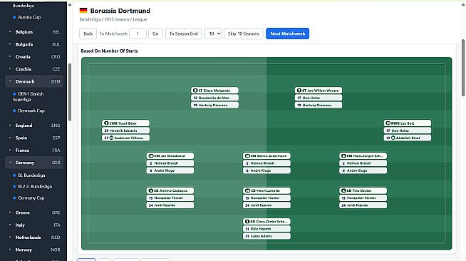Click the sidebar scroll-up arrow

[70, 5]
